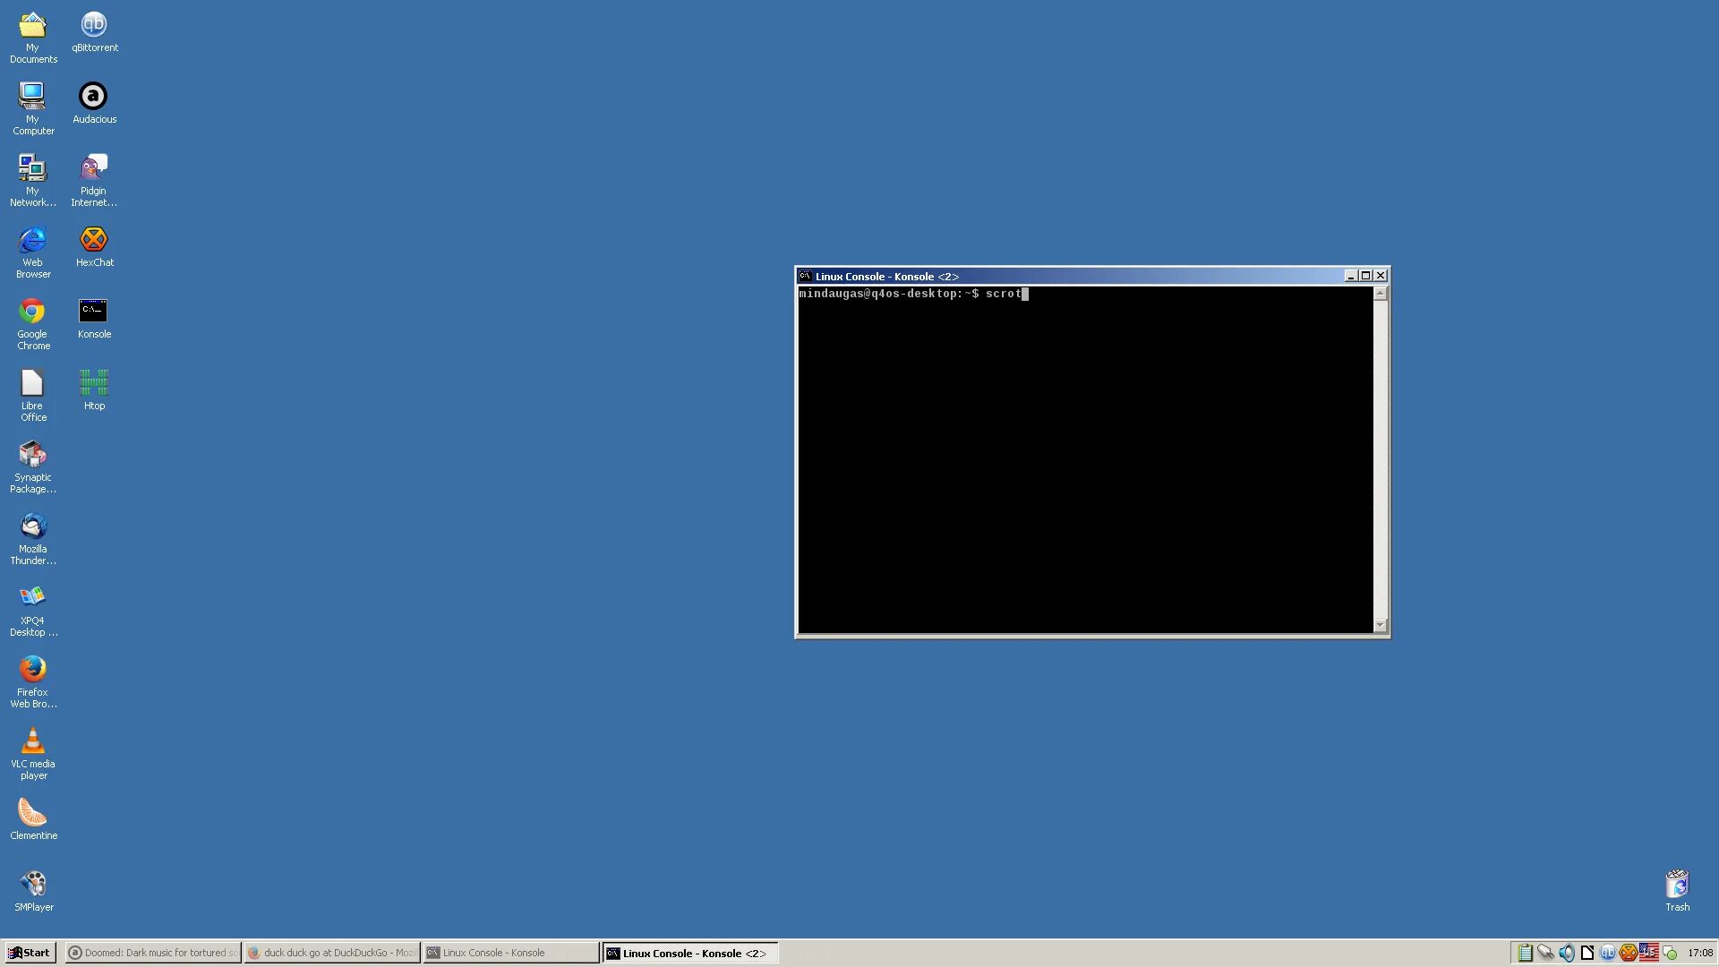This screenshot has width=1719, height=967.
Task: Select the HexChat desktop icon
Action: point(94,240)
